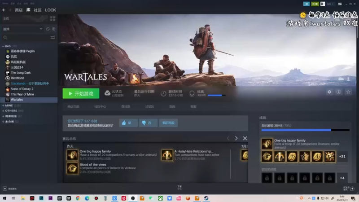Viewport: 359px width, 202px height.
Task: Select RimWorld in the game list
Action: click(x=18, y=78)
